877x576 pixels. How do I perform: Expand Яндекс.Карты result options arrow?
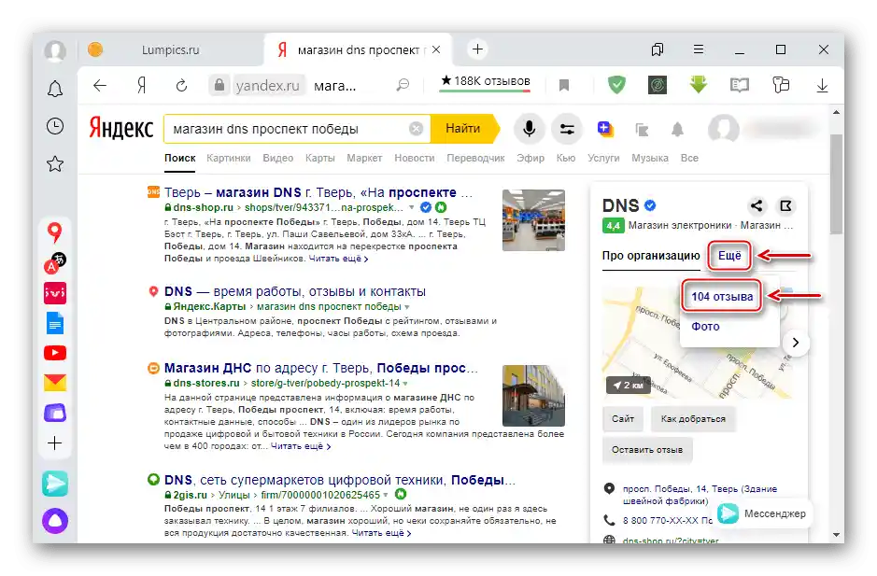(x=406, y=307)
